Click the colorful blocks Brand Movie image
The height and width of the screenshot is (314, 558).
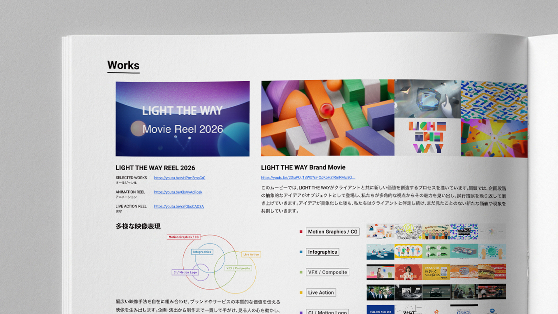[328, 118]
